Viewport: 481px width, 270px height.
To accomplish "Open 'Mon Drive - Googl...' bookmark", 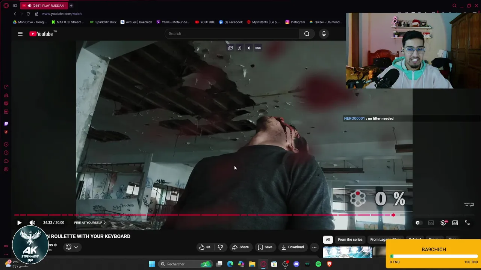I will (30, 22).
